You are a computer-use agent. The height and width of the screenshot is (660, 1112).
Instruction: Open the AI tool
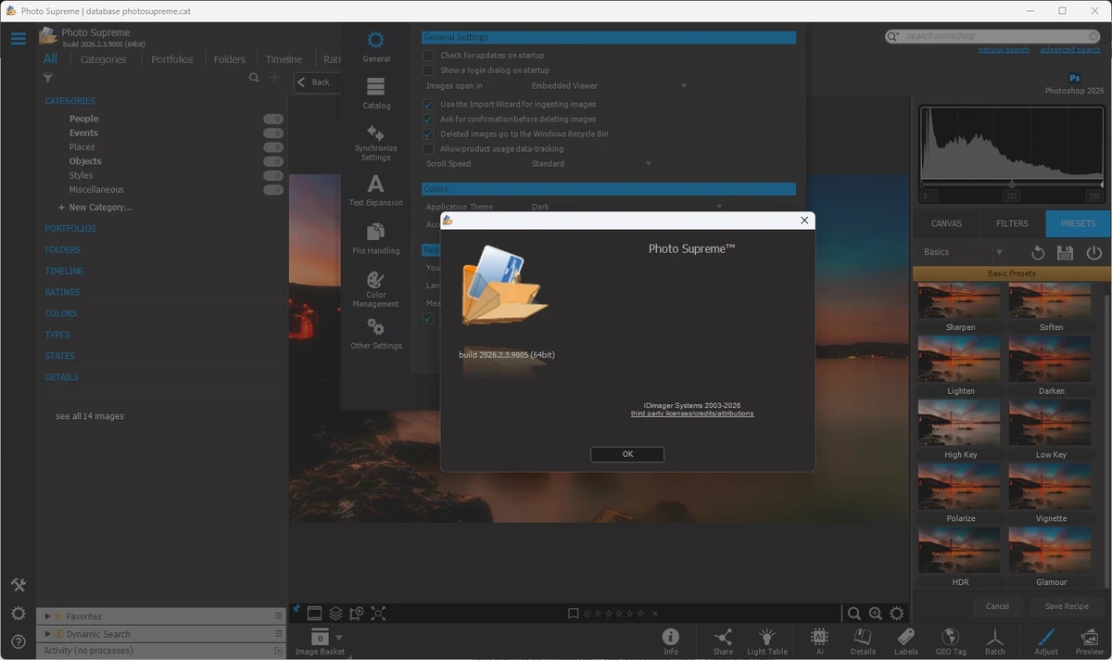click(819, 641)
